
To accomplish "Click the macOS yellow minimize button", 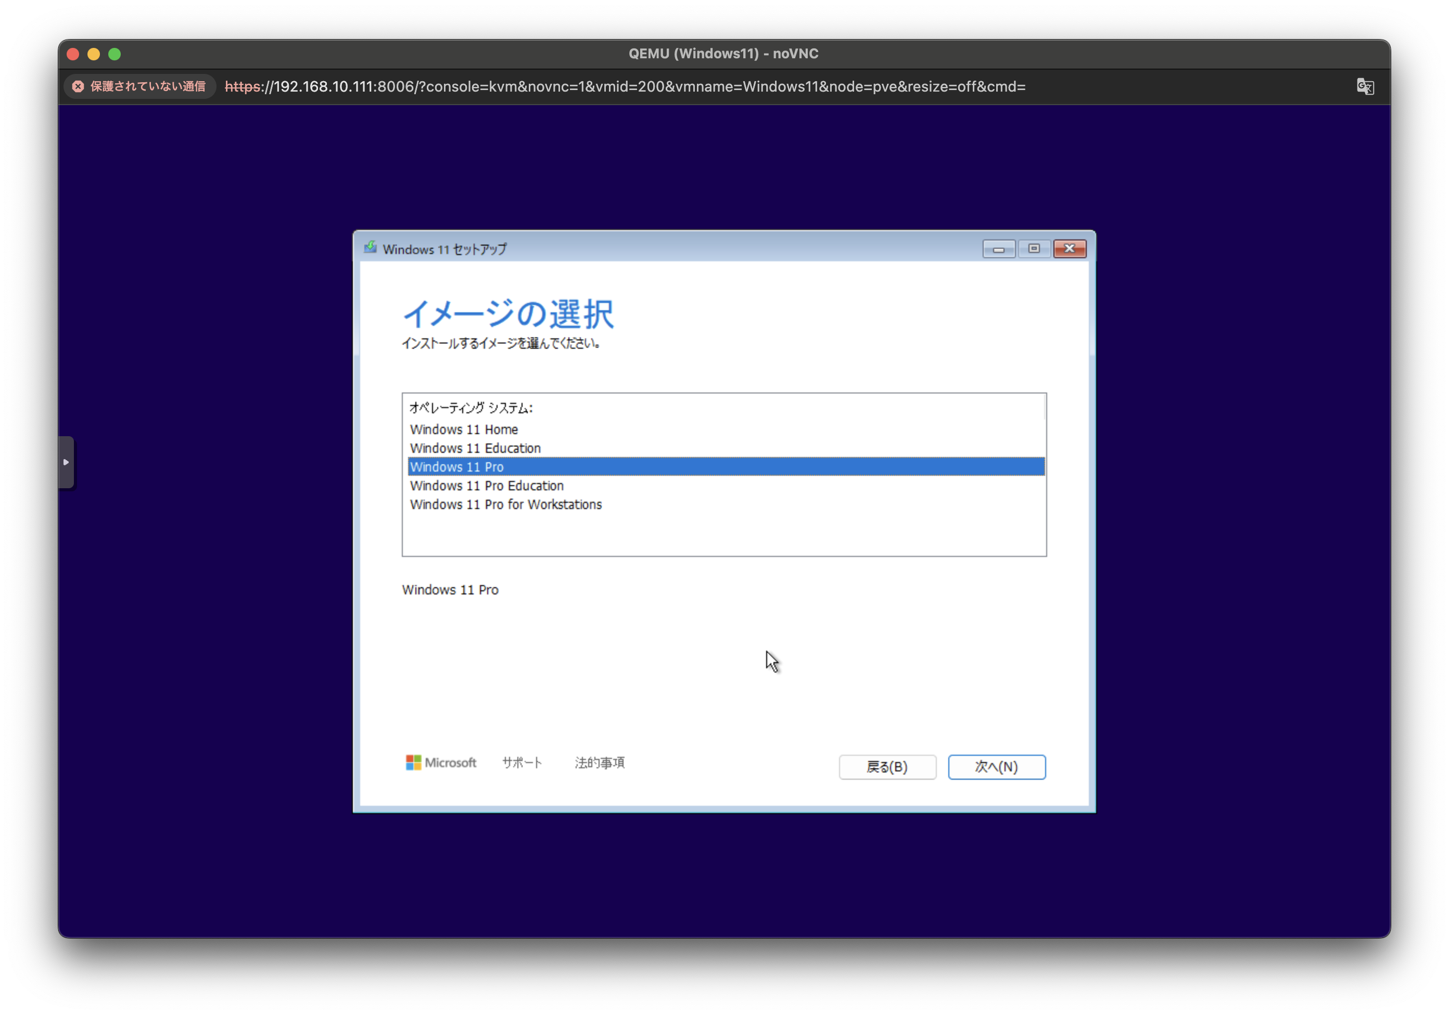I will coord(94,54).
